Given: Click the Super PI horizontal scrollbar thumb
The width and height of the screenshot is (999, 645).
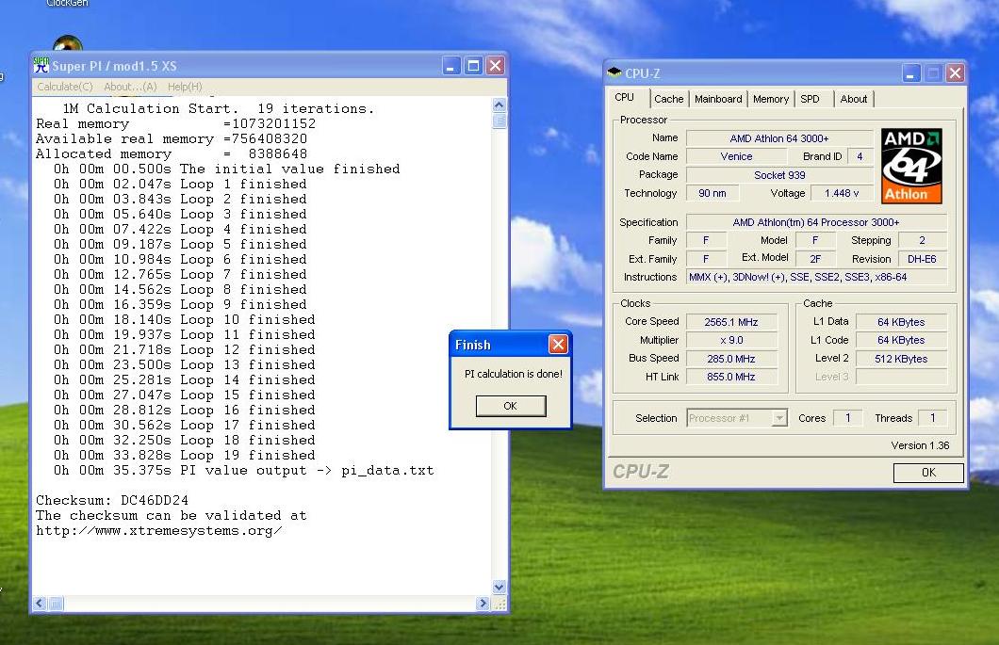Looking at the screenshot, I should pyautogui.click(x=56, y=603).
